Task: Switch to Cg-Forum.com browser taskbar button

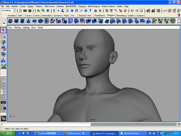Action: 76,133
